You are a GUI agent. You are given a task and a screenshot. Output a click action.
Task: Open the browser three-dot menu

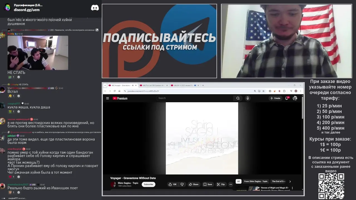[301, 91]
